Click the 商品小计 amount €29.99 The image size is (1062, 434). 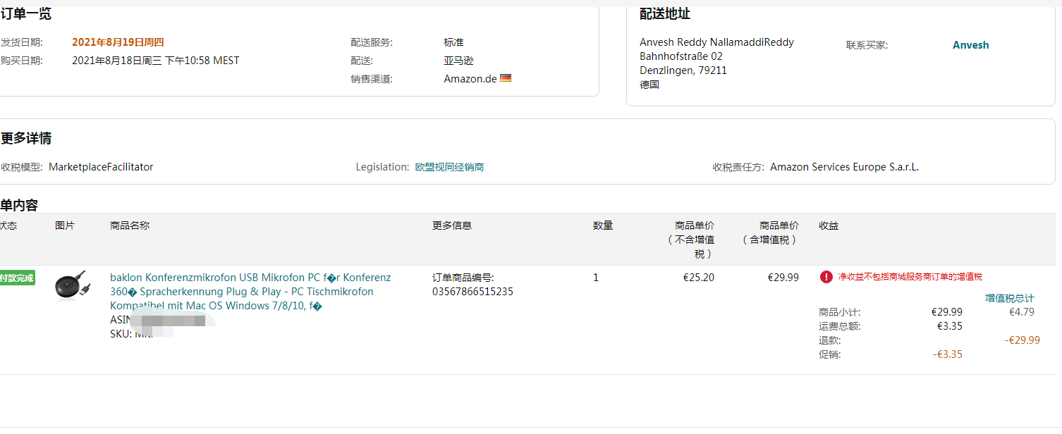coord(947,311)
